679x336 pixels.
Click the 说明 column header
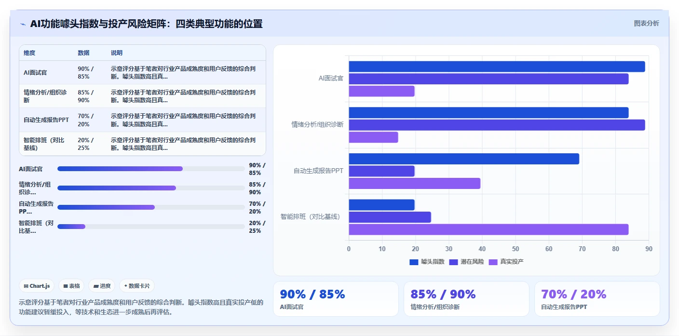click(x=117, y=53)
